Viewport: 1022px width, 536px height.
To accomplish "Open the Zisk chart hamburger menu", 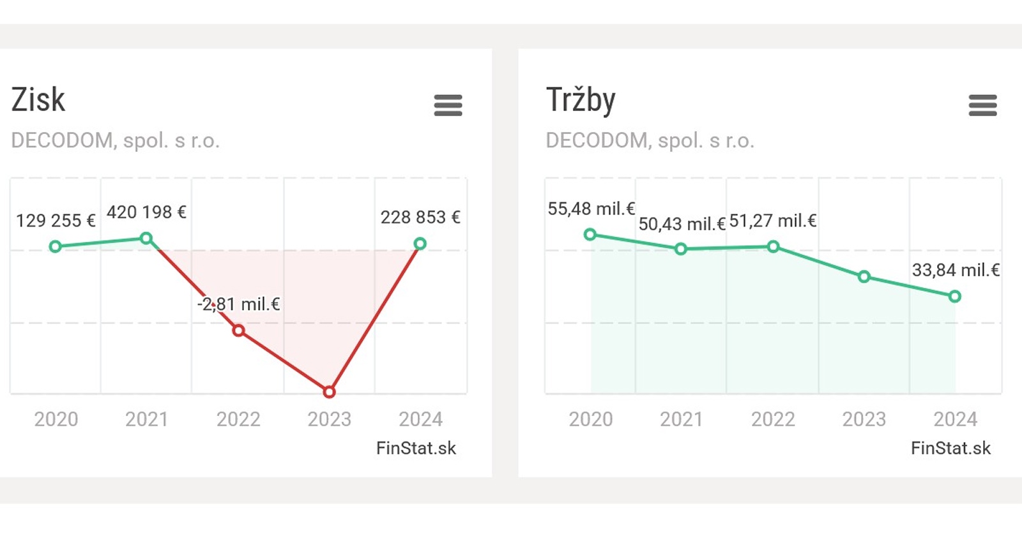I will pyautogui.click(x=448, y=105).
